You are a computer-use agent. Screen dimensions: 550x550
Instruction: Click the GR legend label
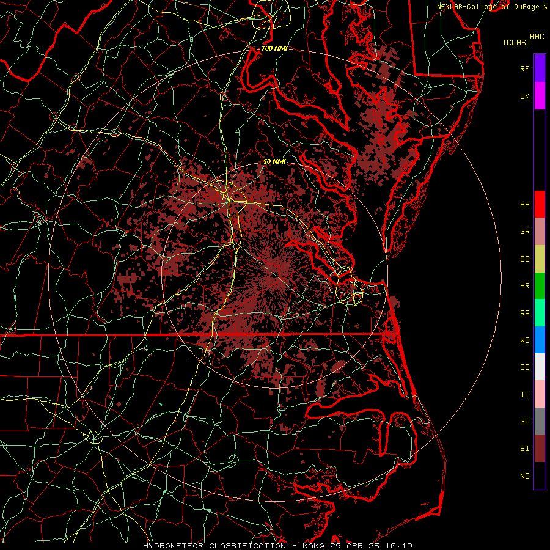pos(524,232)
